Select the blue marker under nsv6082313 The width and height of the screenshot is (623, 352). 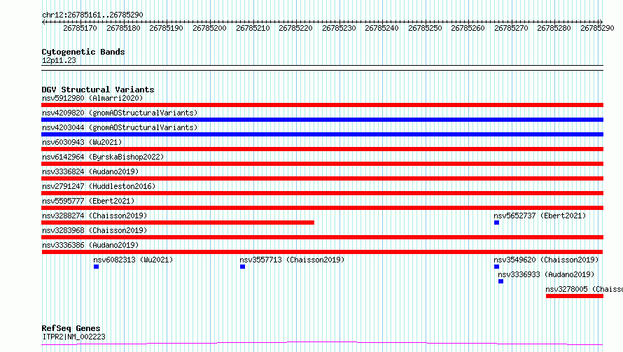coord(96,267)
